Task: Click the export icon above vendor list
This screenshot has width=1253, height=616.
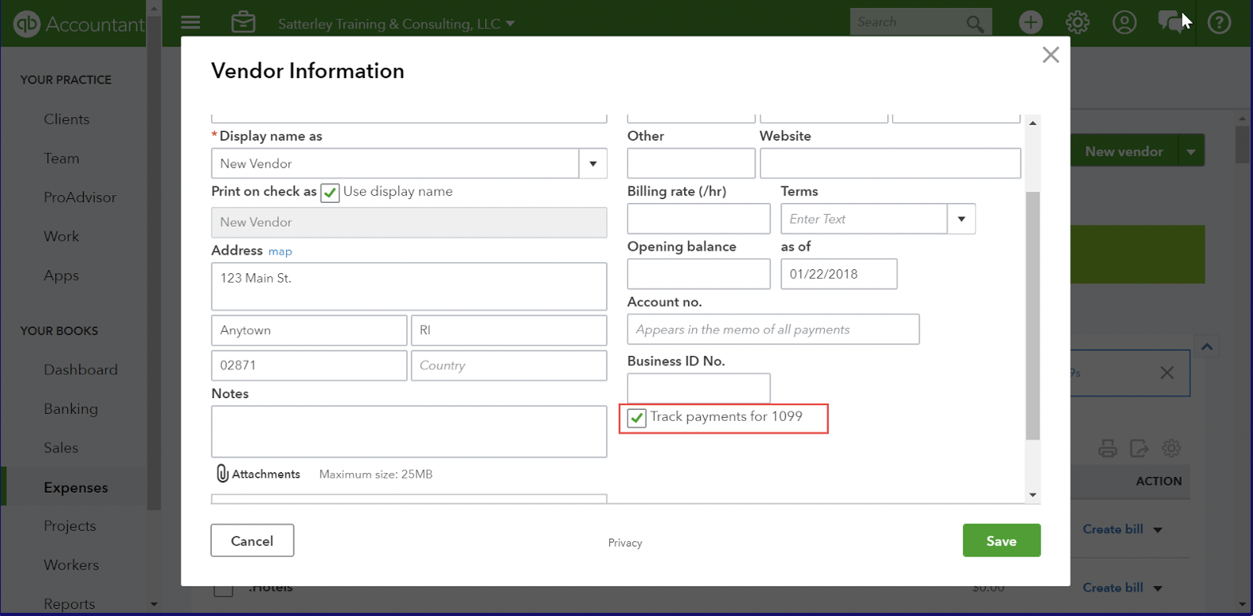Action: tap(1139, 449)
